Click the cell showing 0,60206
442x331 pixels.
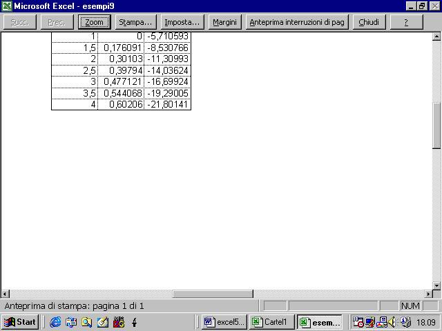click(121, 104)
